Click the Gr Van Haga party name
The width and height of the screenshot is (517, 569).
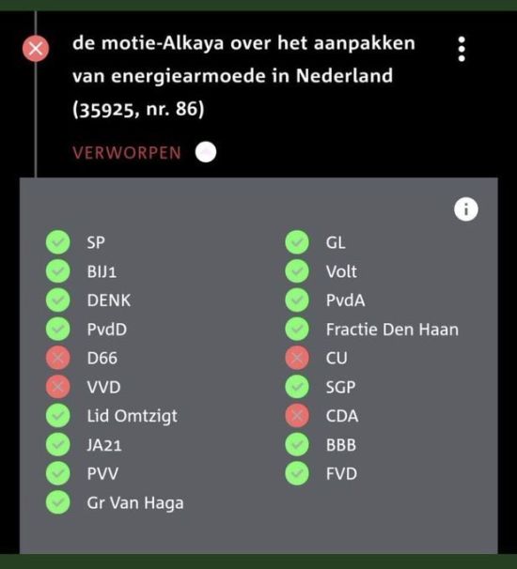pyautogui.click(x=135, y=503)
